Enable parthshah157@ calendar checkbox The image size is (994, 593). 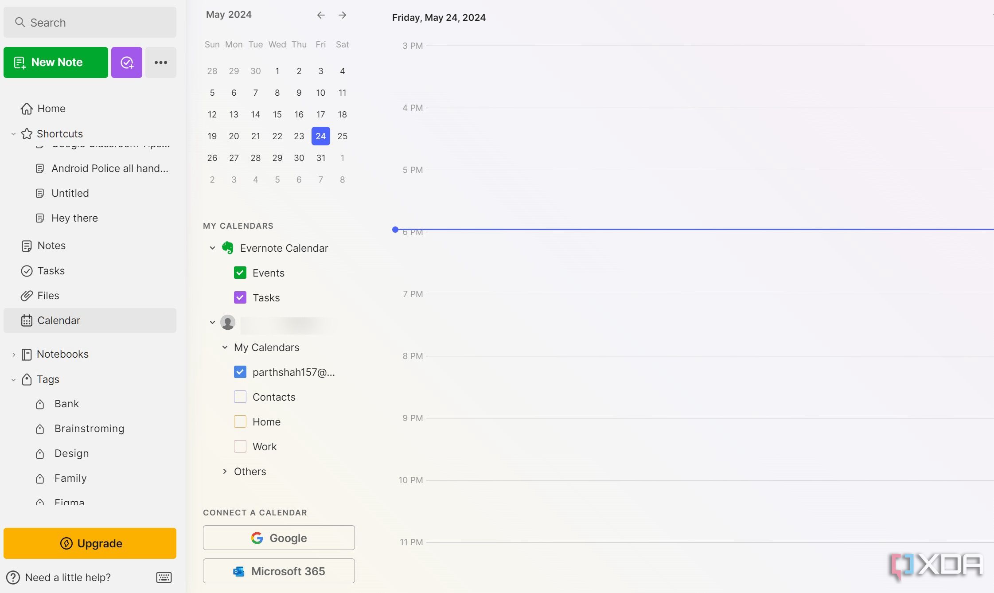pos(240,372)
